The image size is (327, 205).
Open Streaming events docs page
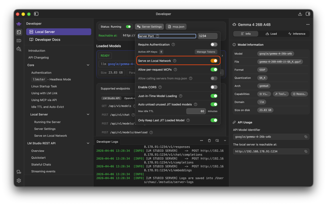click(43, 171)
